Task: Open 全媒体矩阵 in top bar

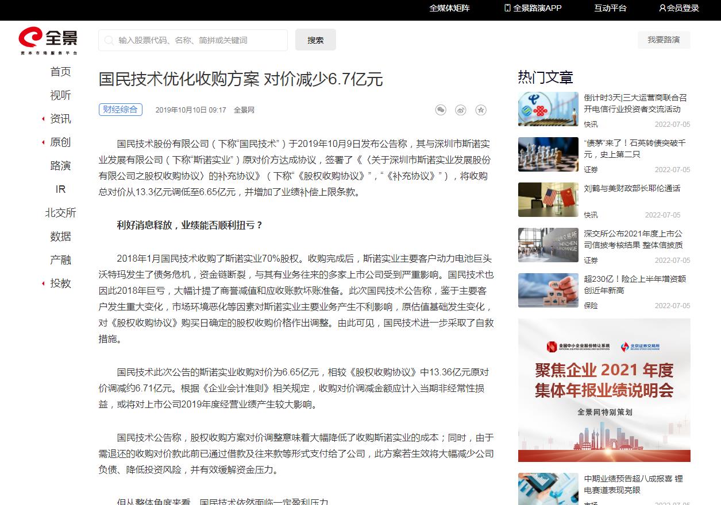Action: point(449,8)
